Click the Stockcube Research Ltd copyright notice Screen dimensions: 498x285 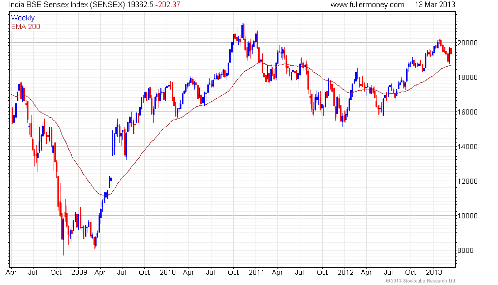click(421, 281)
